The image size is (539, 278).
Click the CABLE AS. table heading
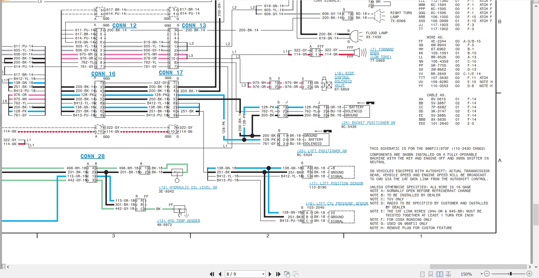coord(436,95)
